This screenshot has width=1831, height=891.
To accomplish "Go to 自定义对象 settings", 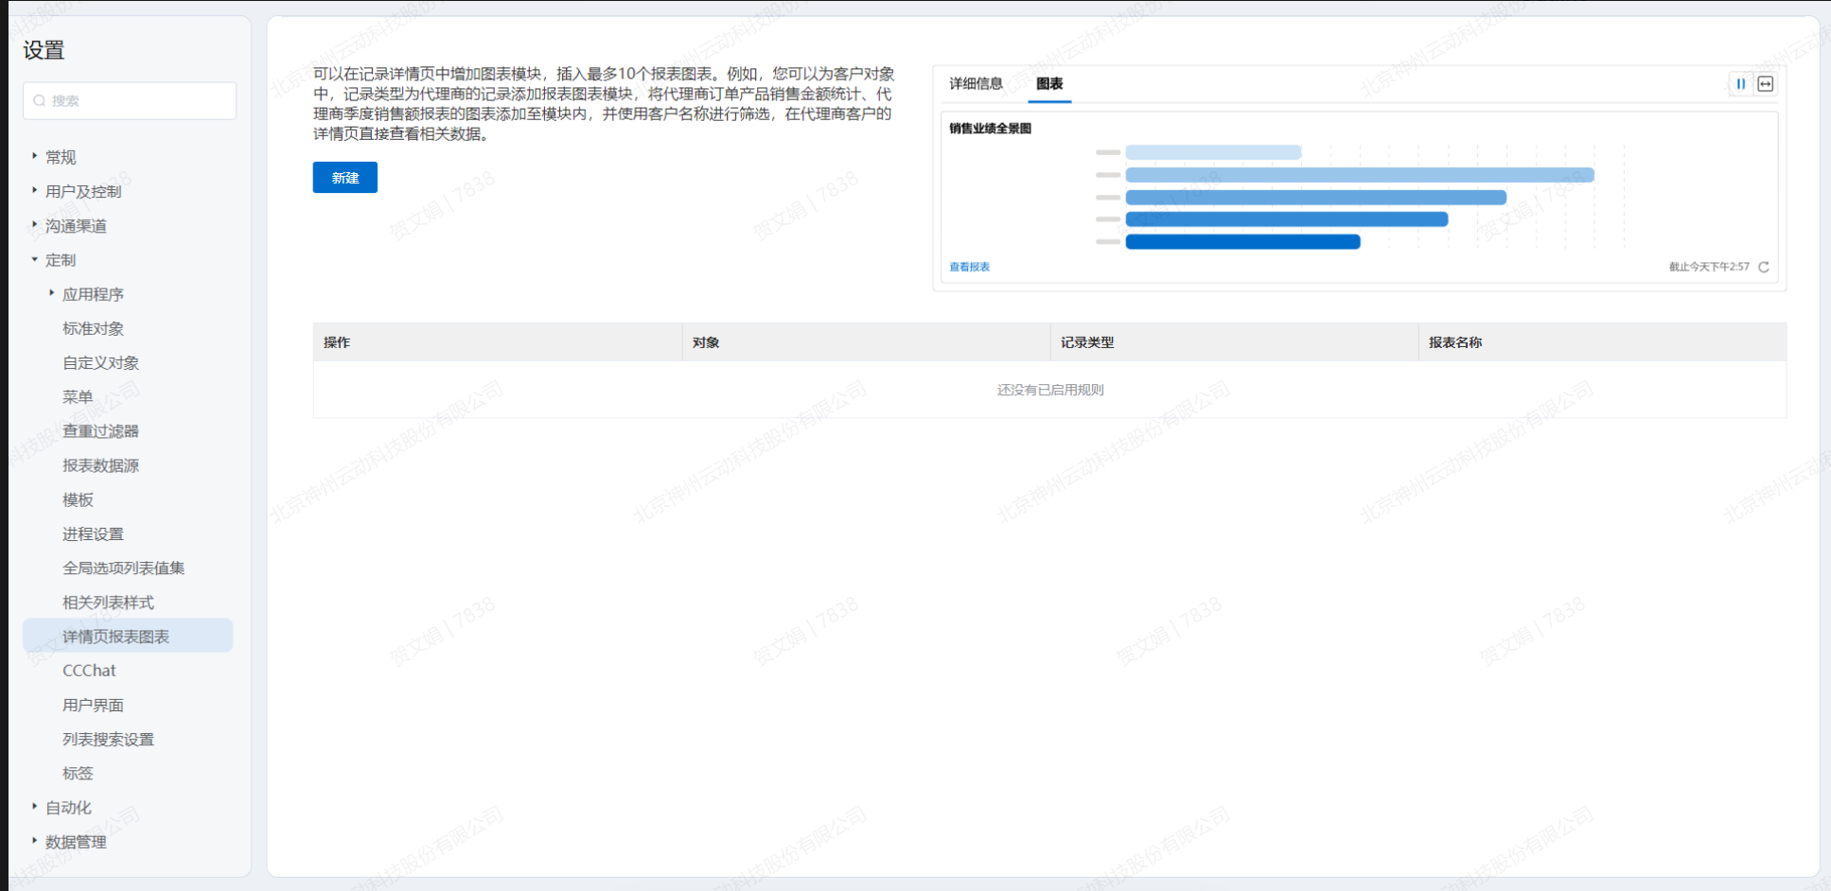I will (x=100, y=362).
